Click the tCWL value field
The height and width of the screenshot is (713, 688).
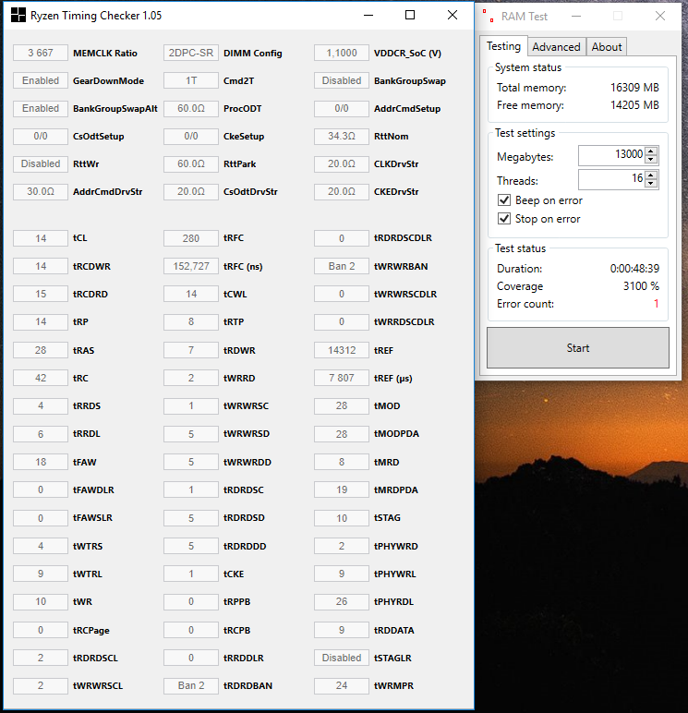pos(191,295)
